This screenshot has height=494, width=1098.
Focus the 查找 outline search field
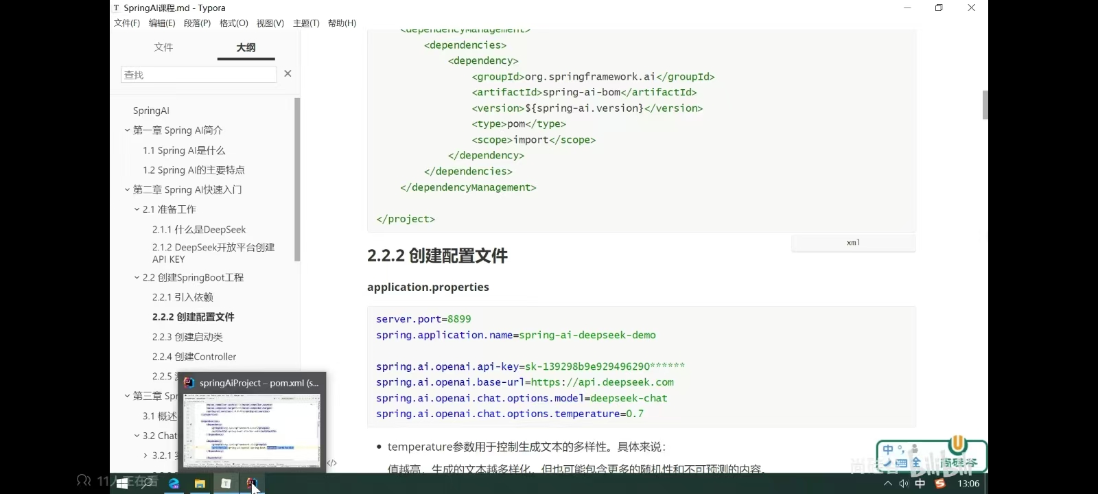(x=198, y=75)
